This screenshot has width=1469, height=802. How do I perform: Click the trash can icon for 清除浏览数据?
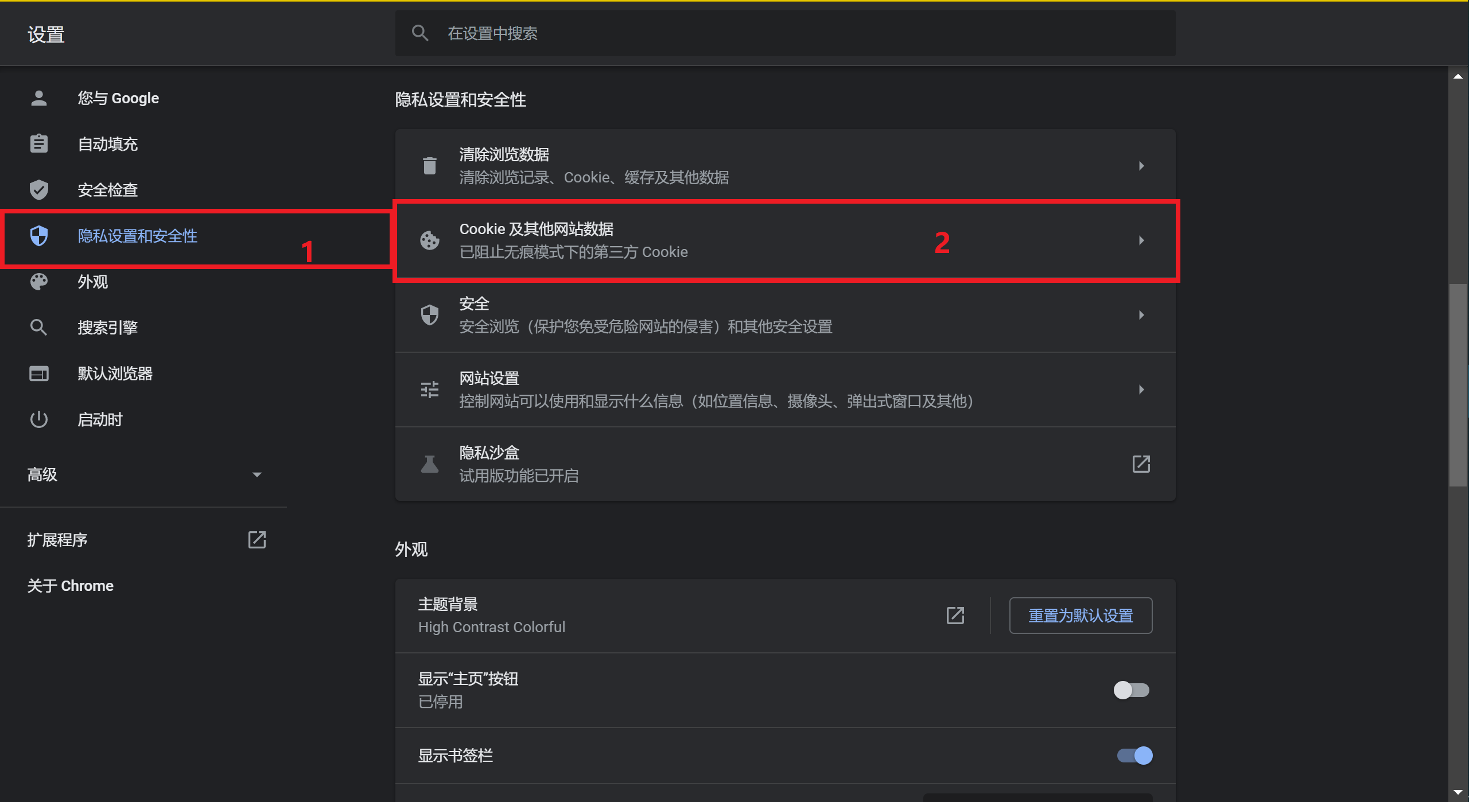click(x=430, y=166)
